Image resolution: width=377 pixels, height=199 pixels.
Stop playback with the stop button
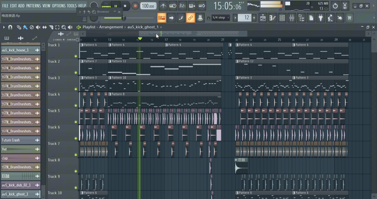(x=125, y=6)
